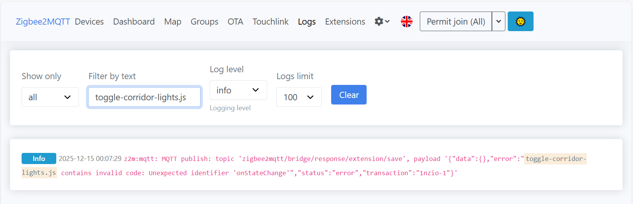Open the Log level info dropdown

tap(238, 90)
